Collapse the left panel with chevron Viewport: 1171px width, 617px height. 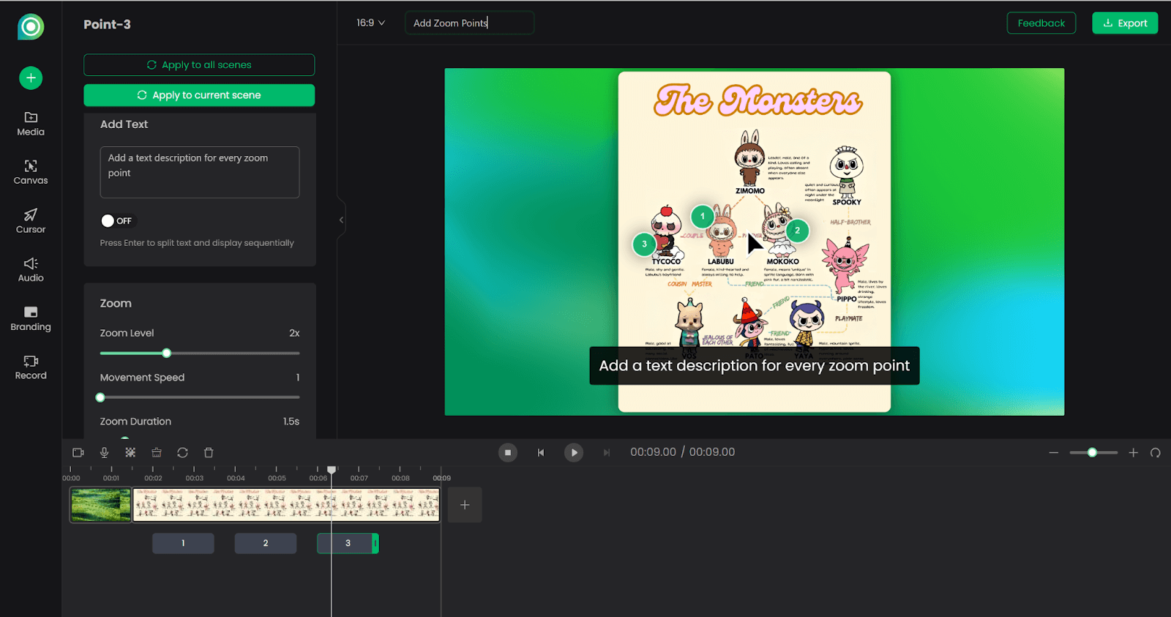tap(341, 220)
